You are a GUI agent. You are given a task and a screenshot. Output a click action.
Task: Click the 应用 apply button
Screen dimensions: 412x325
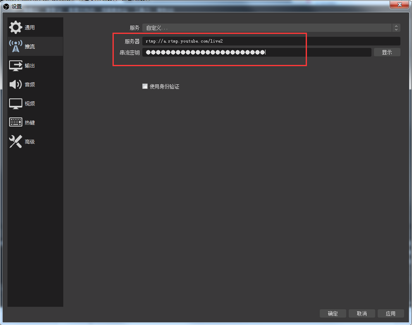(390, 313)
